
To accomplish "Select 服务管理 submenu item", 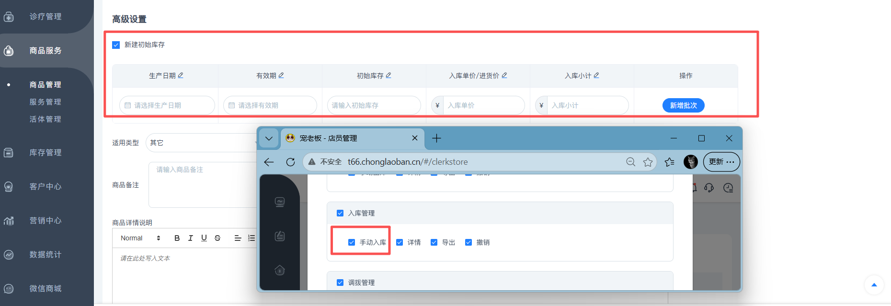I will click(x=45, y=102).
